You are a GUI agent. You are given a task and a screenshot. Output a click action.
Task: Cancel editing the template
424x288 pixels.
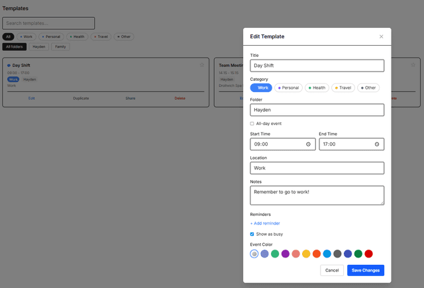click(x=332, y=270)
